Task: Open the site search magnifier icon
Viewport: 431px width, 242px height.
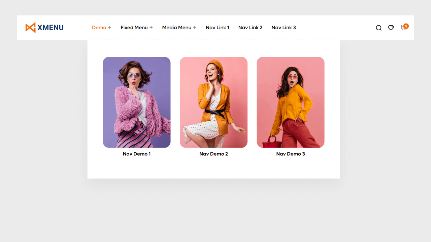Action: pyautogui.click(x=378, y=28)
